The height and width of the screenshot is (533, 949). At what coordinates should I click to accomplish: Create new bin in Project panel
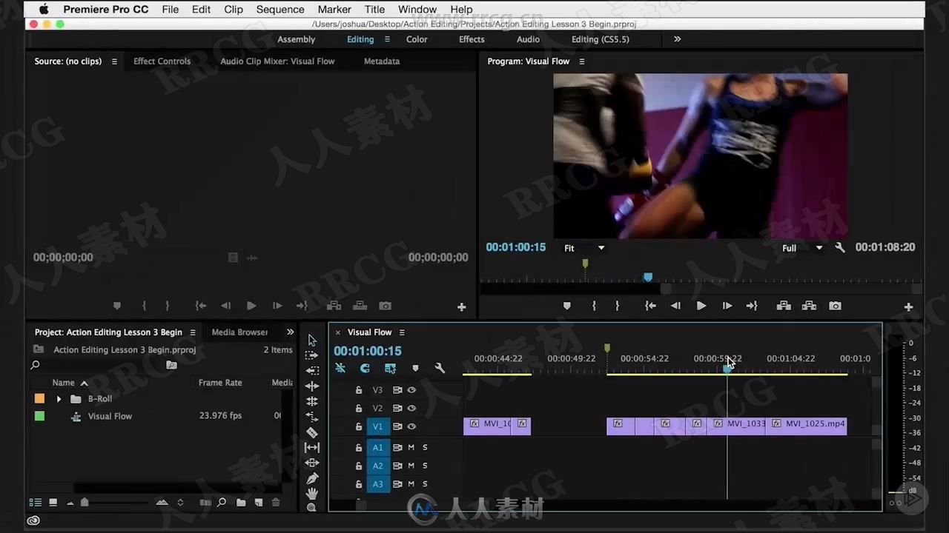click(x=241, y=503)
